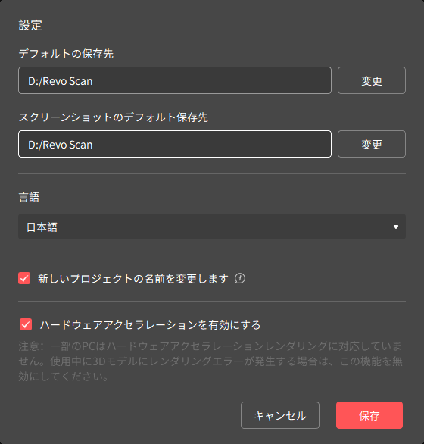Click 変更 for the screenshot save location

[371, 144]
